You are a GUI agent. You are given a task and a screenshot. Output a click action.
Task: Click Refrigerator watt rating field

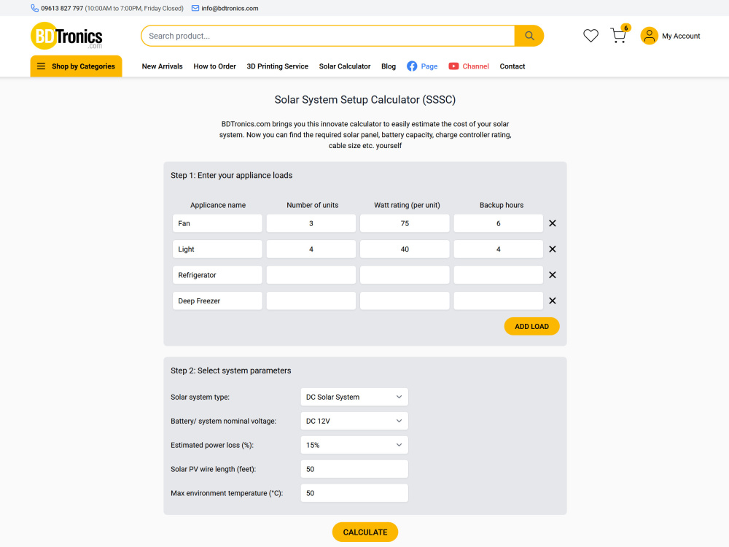405,275
